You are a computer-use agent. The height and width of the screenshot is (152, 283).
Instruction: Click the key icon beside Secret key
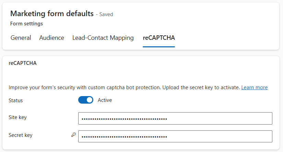[x=73, y=135]
